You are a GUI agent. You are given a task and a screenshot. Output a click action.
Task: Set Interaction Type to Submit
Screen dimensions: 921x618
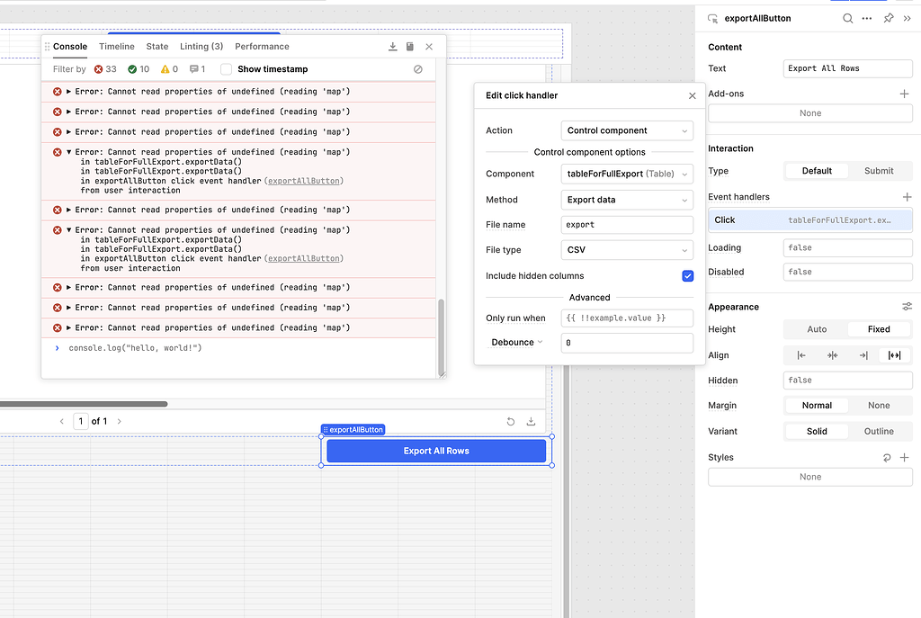(879, 171)
